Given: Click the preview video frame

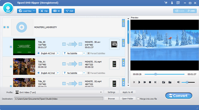Looking at the screenshot, I should pos(165,45).
